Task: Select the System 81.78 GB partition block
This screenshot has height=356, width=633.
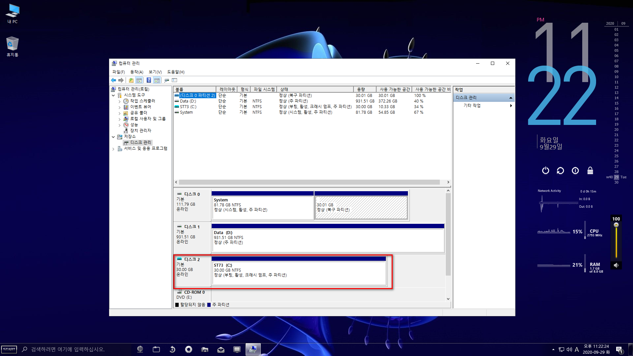Action: [x=262, y=205]
